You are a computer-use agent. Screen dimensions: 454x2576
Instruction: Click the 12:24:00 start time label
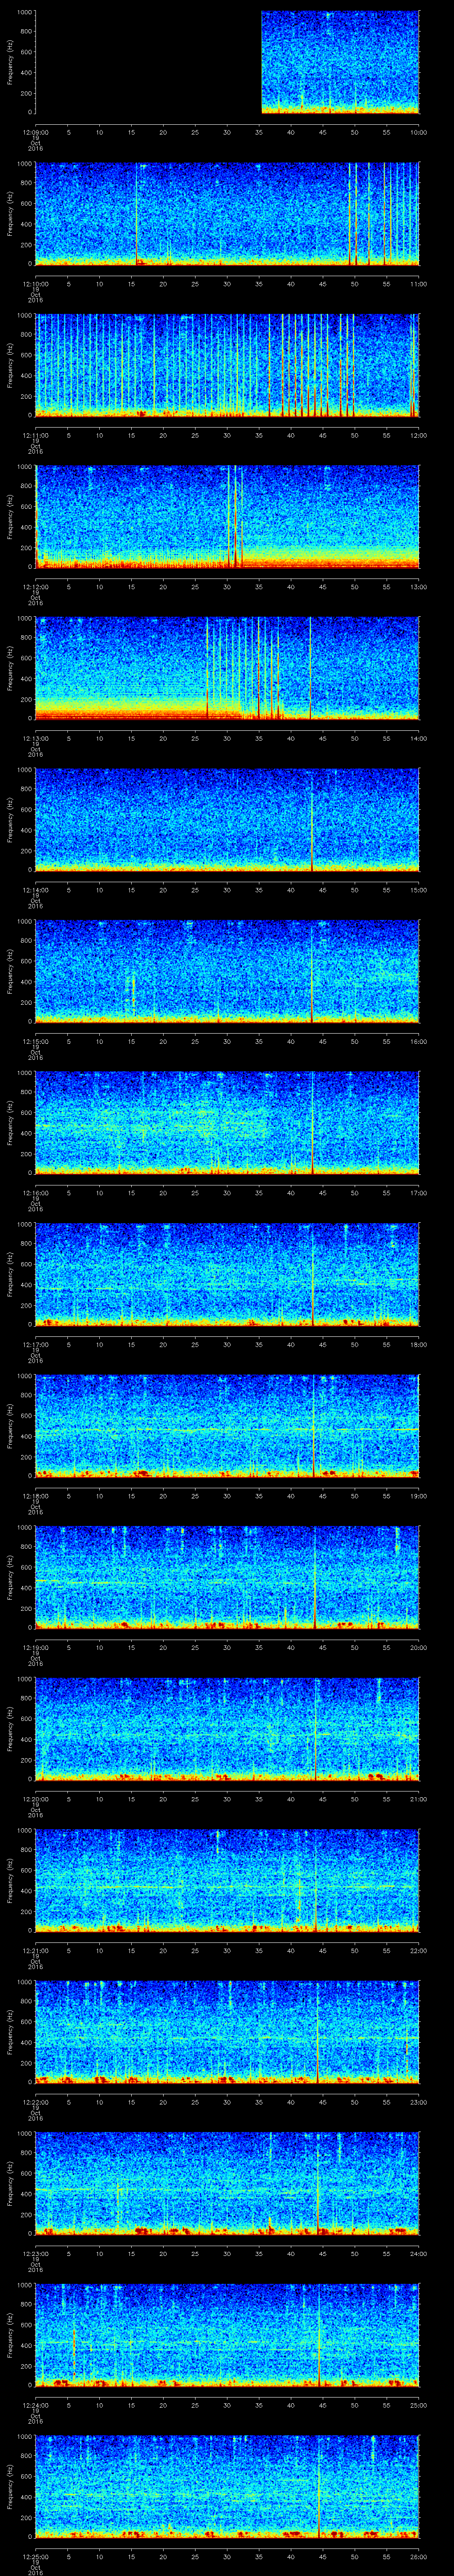tap(35, 2405)
